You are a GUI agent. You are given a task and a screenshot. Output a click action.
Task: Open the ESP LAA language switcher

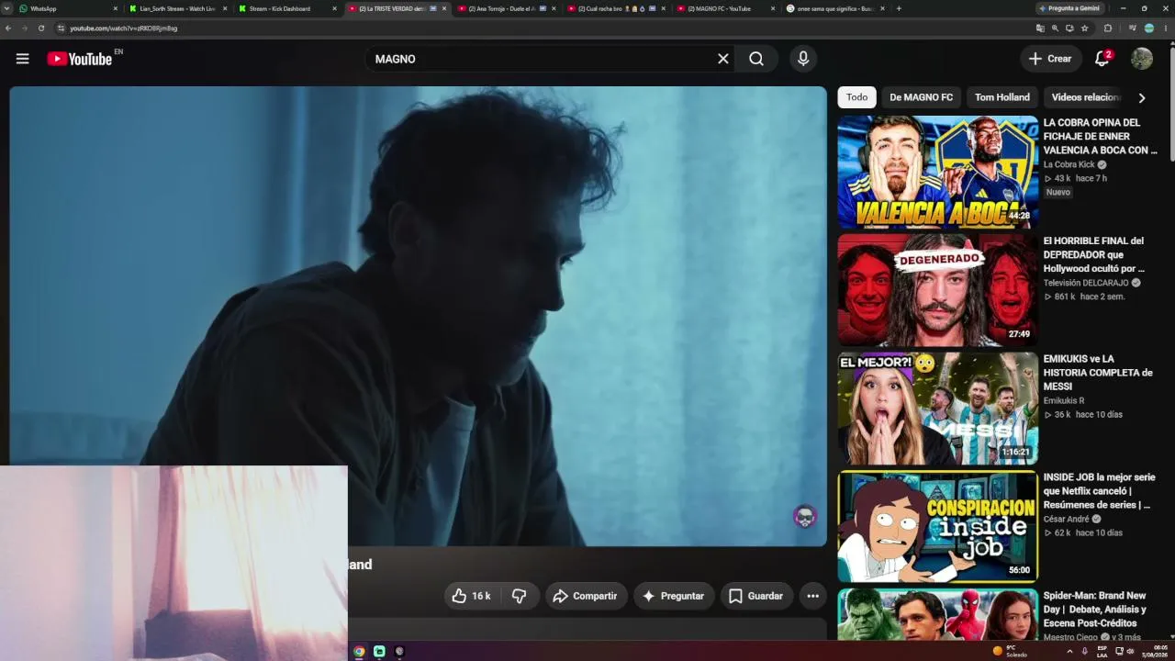pyautogui.click(x=1102, y=651)
